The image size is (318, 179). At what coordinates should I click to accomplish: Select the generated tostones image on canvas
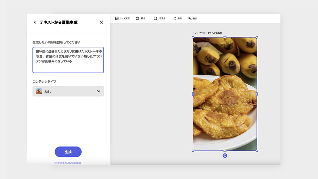coord(225,94)
